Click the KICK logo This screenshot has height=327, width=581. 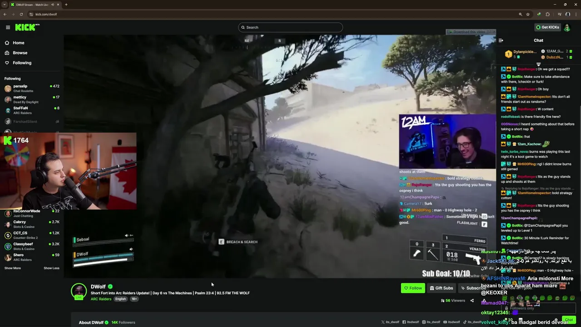click(x=27, y=27)
